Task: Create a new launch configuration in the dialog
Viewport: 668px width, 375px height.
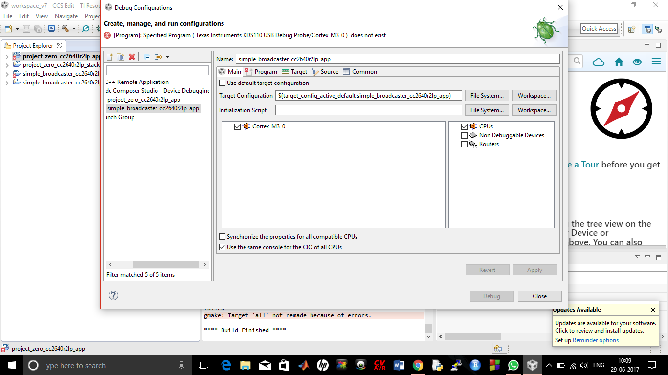Action: 110,57
